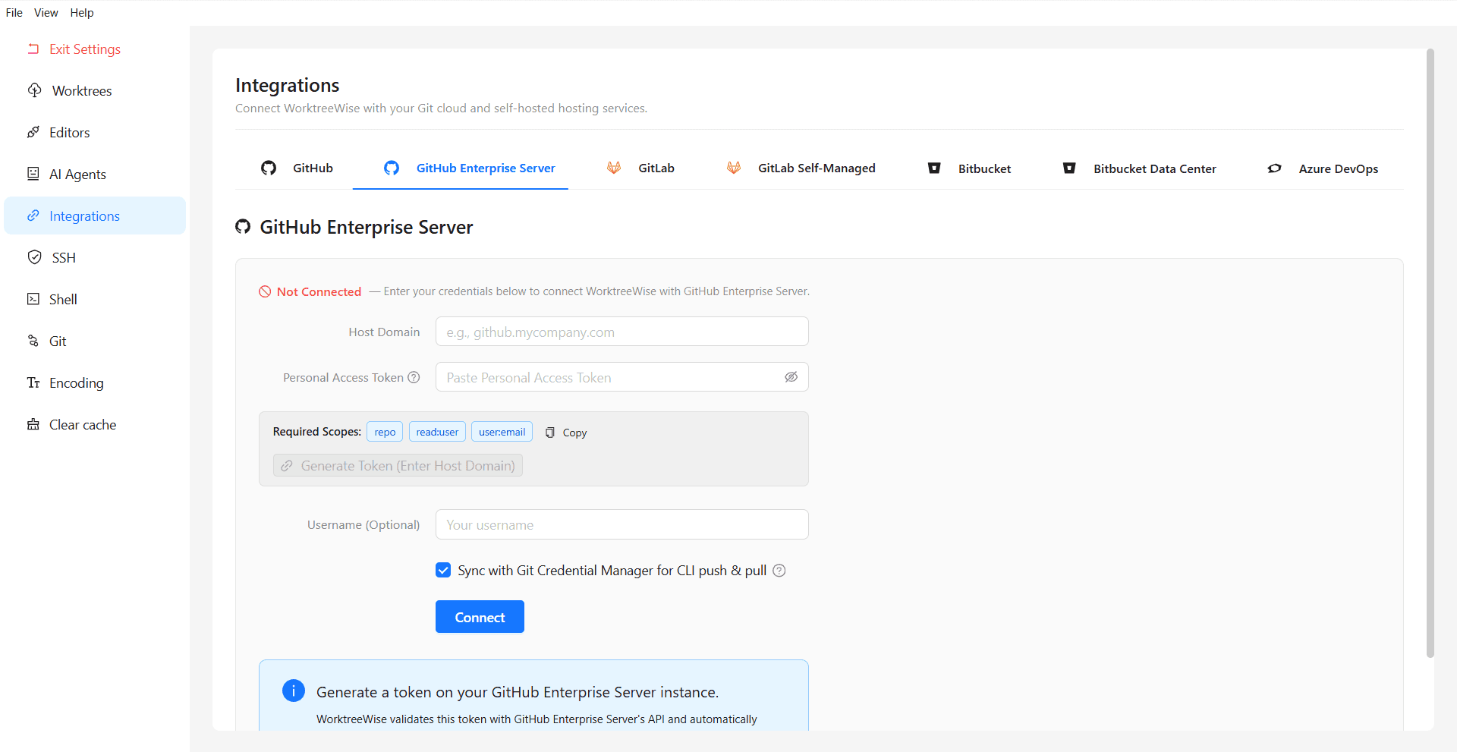The width and height of the screenshot is (1457, 752).
Task: Click the Clear cache icon
Action: coord(33,424)
